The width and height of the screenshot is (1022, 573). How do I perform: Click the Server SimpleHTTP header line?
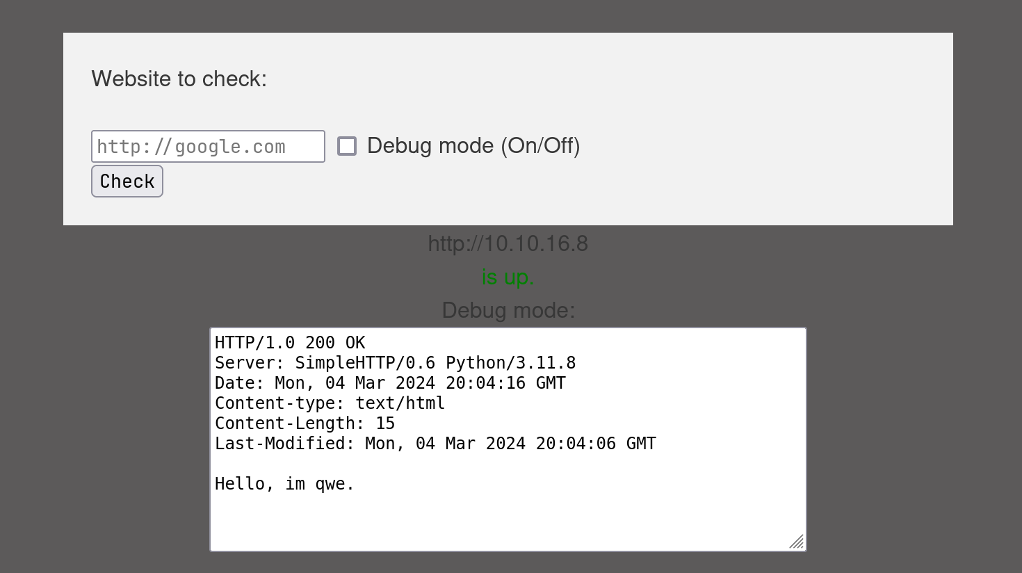pyautogui.click(x=395, y=363)
